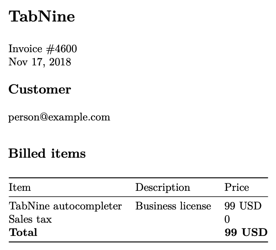Click the Sales tax value 0

(227, 219)
